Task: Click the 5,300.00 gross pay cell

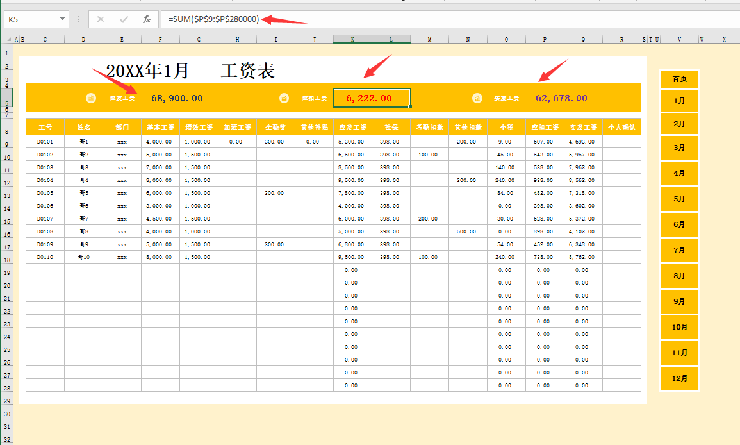Action: point(351,142)
